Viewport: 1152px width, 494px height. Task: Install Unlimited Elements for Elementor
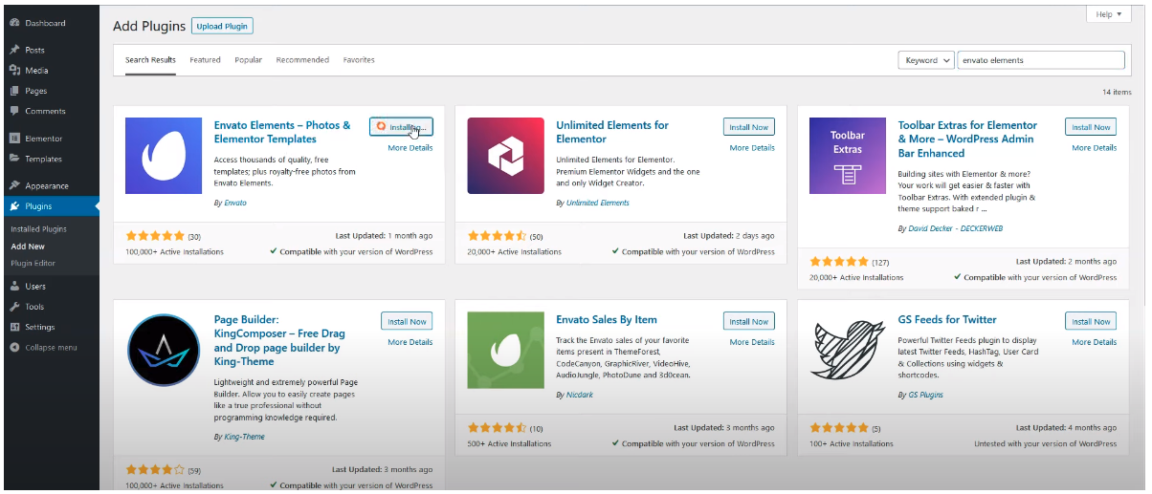tap(749, 127)
